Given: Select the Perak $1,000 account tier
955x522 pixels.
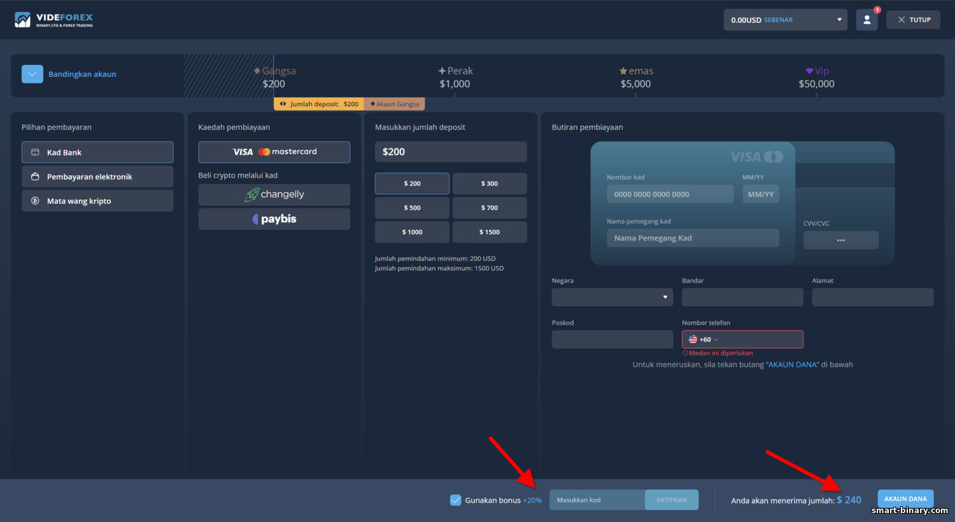Looking at the screenshot, I should 455,77.
